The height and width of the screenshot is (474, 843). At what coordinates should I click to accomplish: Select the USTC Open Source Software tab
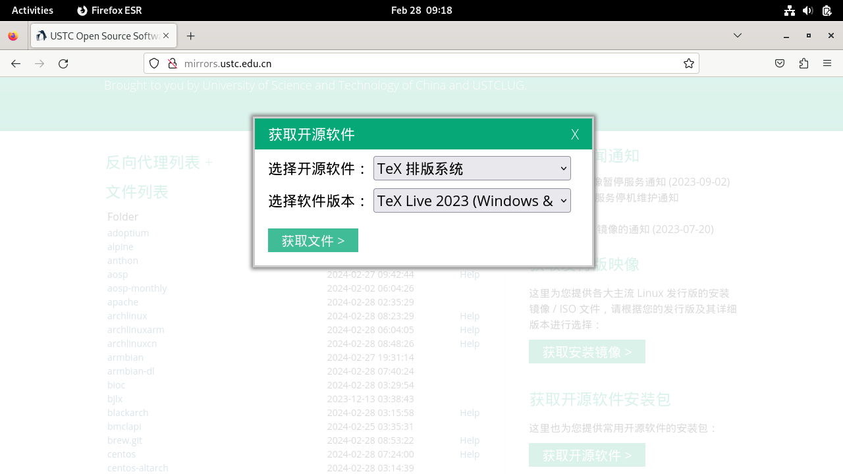coord(104,36)
